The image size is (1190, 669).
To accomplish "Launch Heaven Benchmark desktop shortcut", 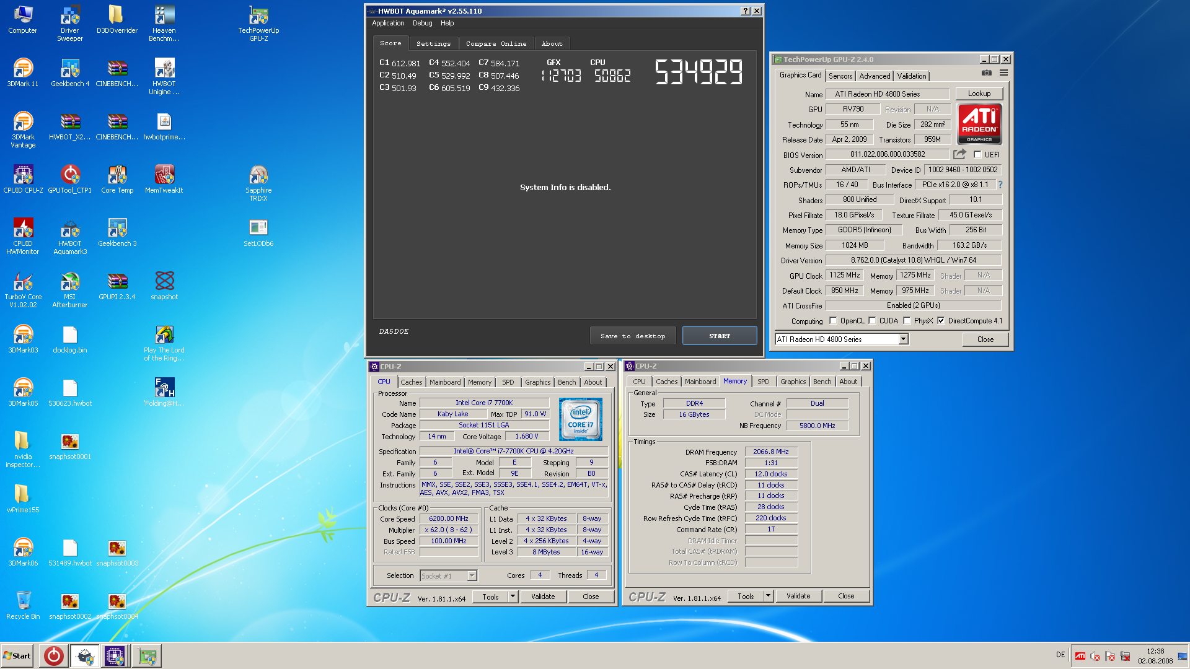I will (x=164, y=23).
